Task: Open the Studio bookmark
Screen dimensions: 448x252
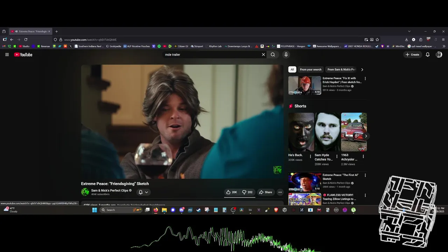Action: [24, 46]
